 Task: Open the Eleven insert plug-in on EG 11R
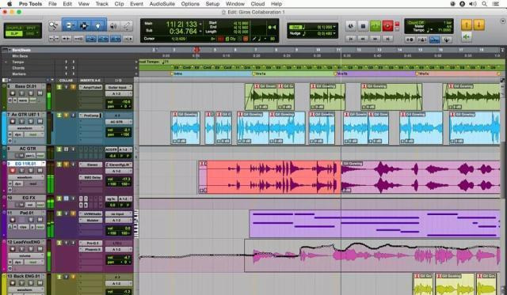click(x=91, y=165)
